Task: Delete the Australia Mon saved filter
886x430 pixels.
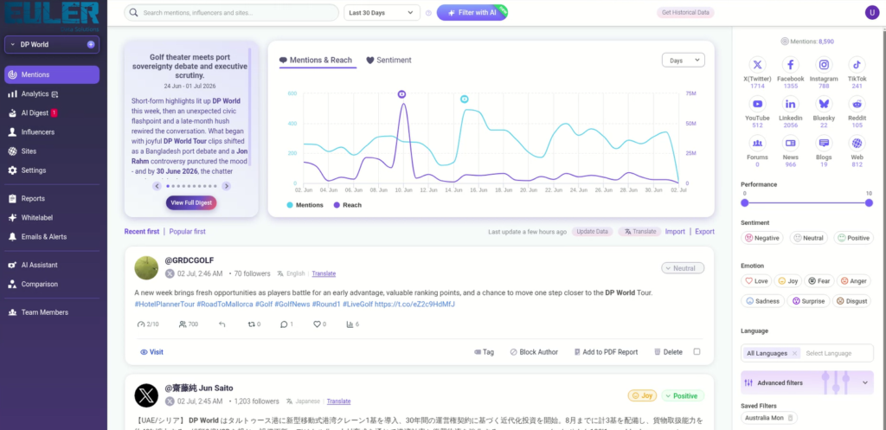Action: (x=791, y=418)
